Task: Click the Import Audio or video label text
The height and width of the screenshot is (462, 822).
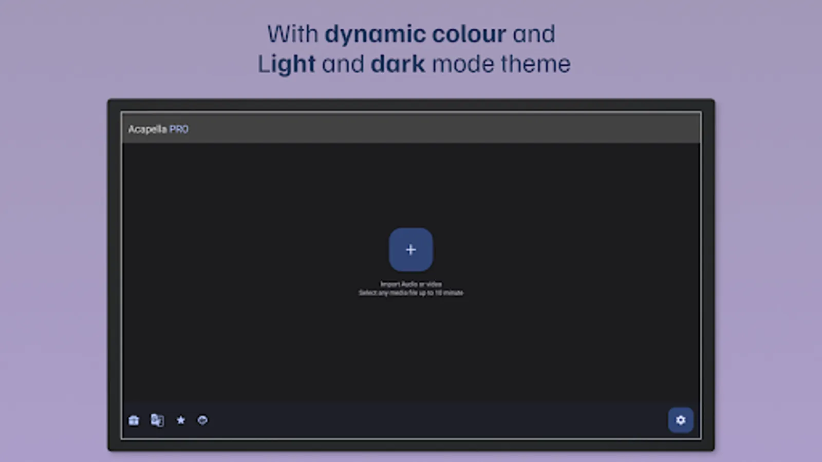Action: pos(410,283)
